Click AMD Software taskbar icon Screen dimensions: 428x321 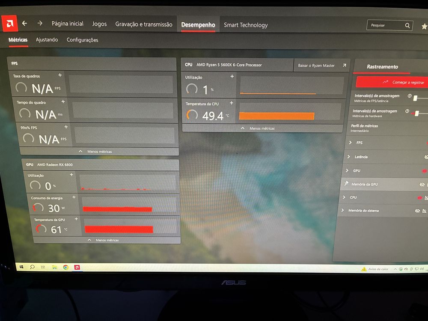pyautogui.click(x=77, y=267)
